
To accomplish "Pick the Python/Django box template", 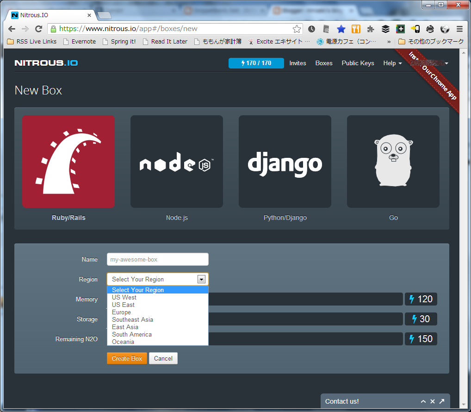I will [x=285, y=162].
